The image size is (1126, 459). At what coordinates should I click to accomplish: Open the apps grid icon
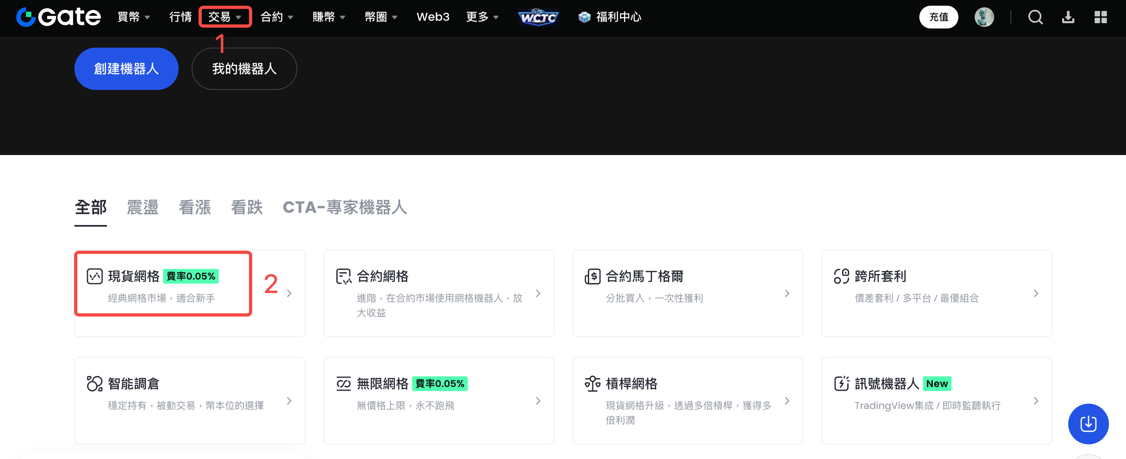point(1100,17)
